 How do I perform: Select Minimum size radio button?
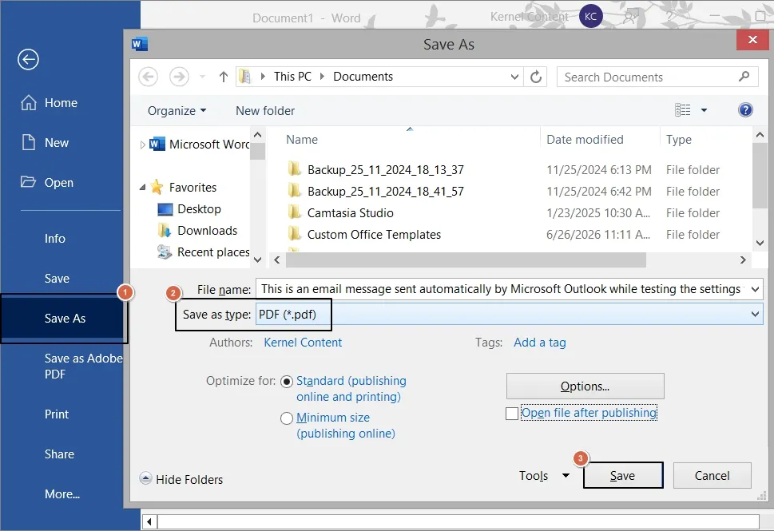(x=287, y=418)
